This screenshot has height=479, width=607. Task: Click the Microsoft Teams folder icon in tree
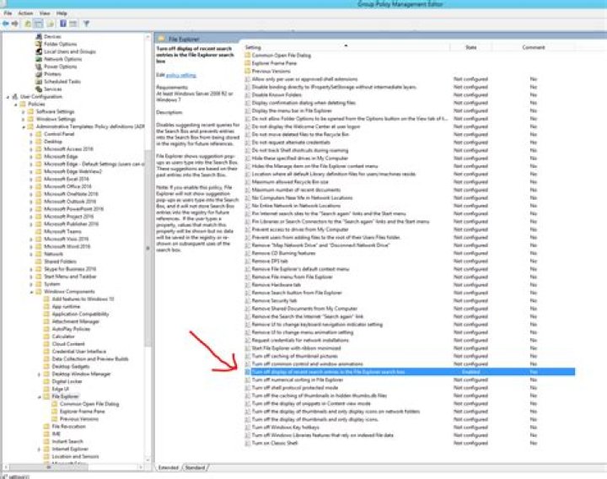pos(39,231)
